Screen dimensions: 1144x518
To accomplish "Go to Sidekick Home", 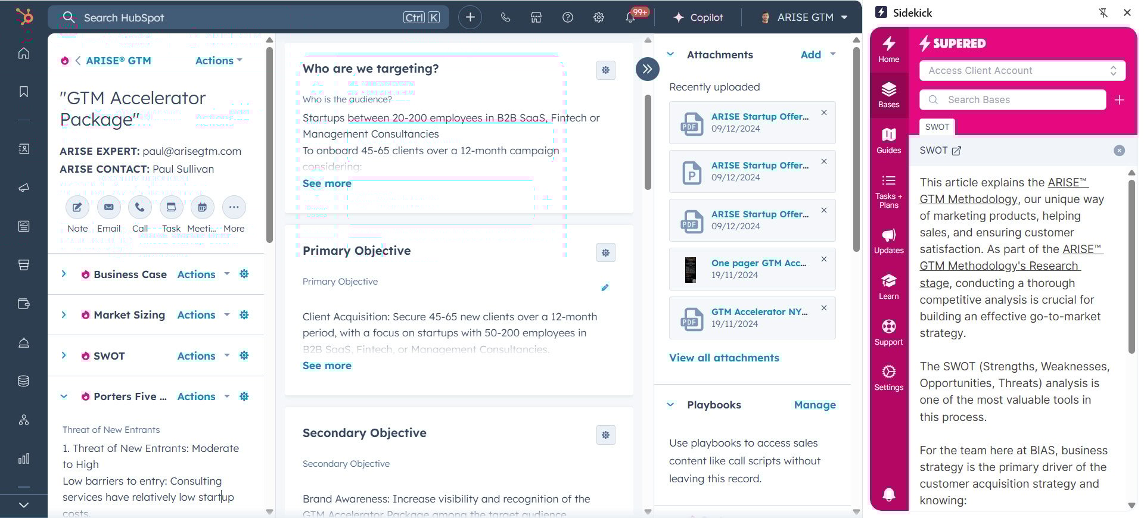I will 889,50.
